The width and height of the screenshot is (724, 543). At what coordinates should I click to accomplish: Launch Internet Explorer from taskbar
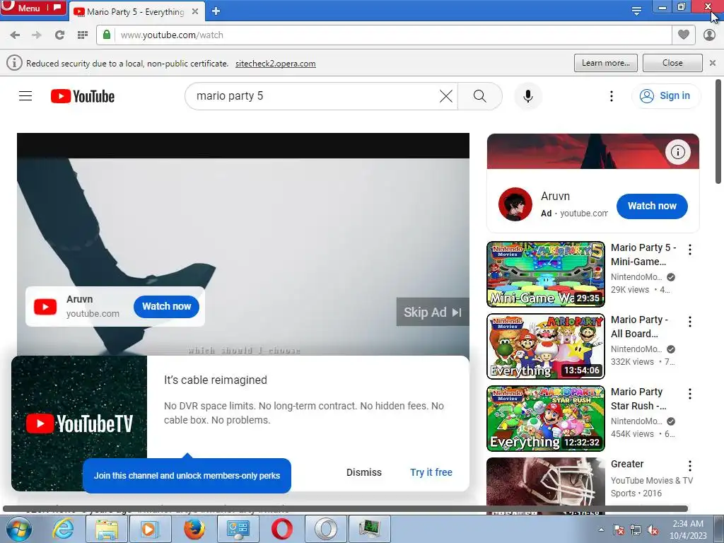coord(63,529)
